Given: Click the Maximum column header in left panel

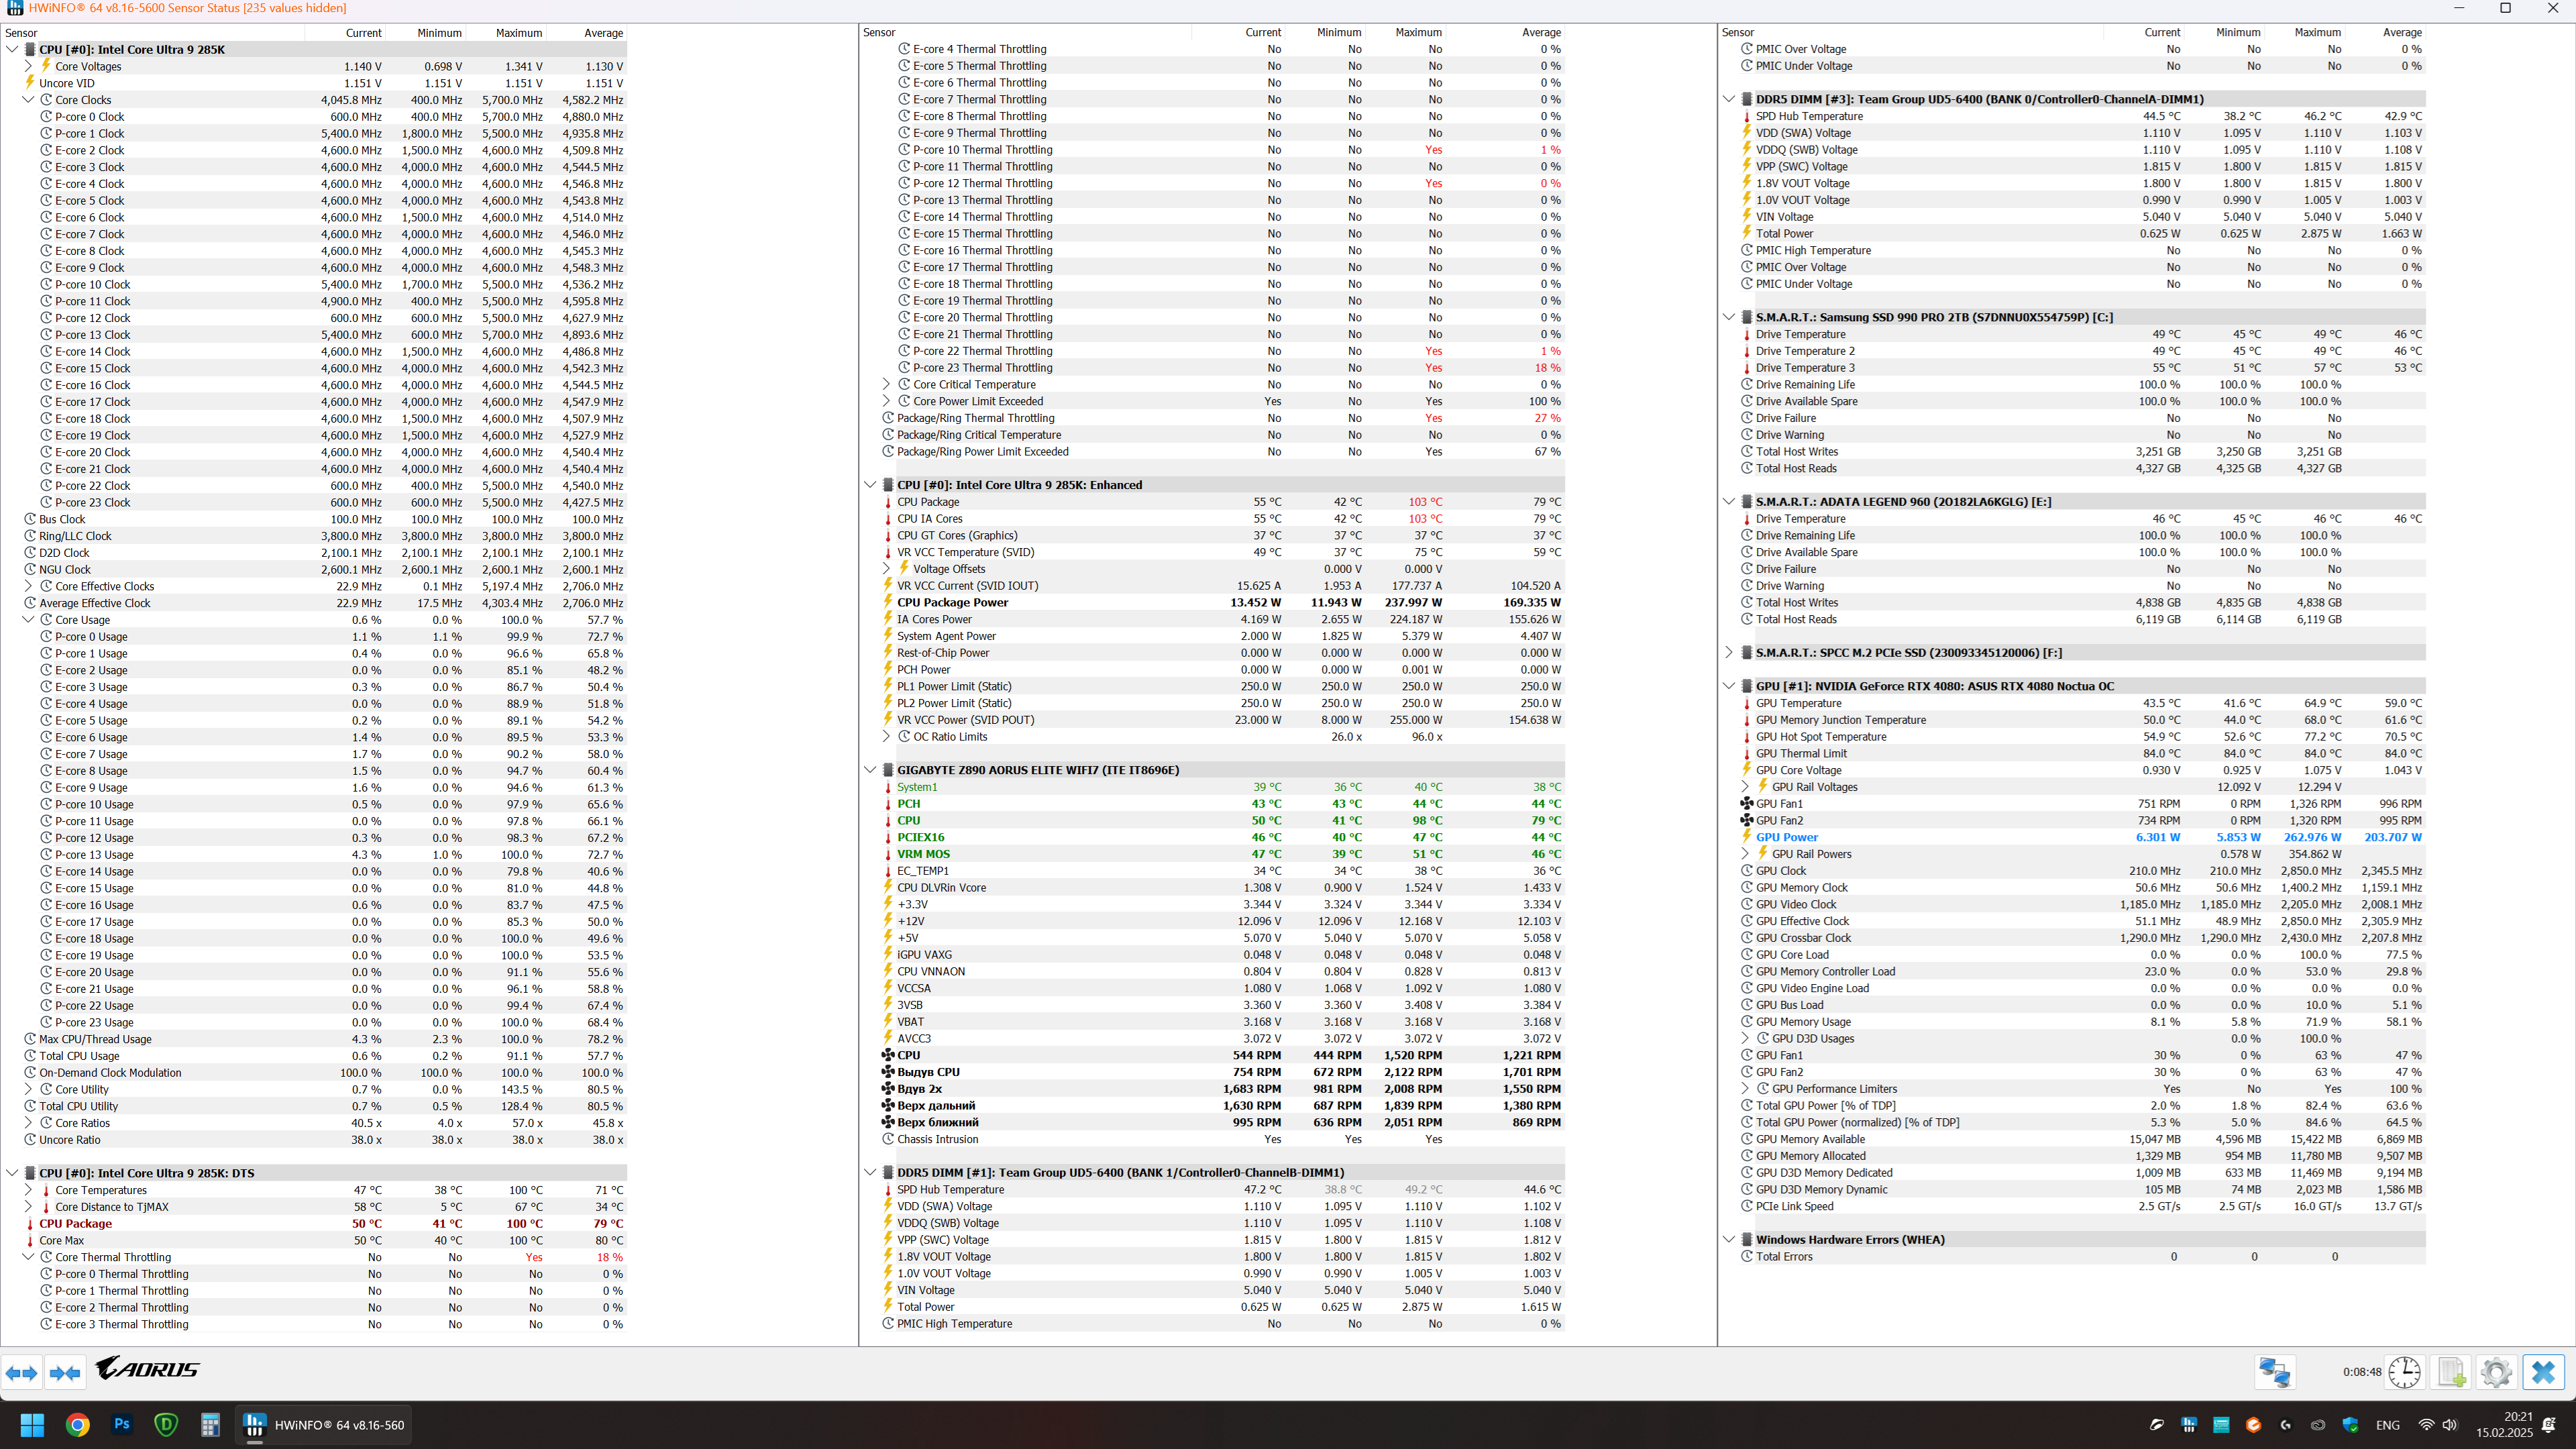Looking at the screenshot, I should coord(518,33).
